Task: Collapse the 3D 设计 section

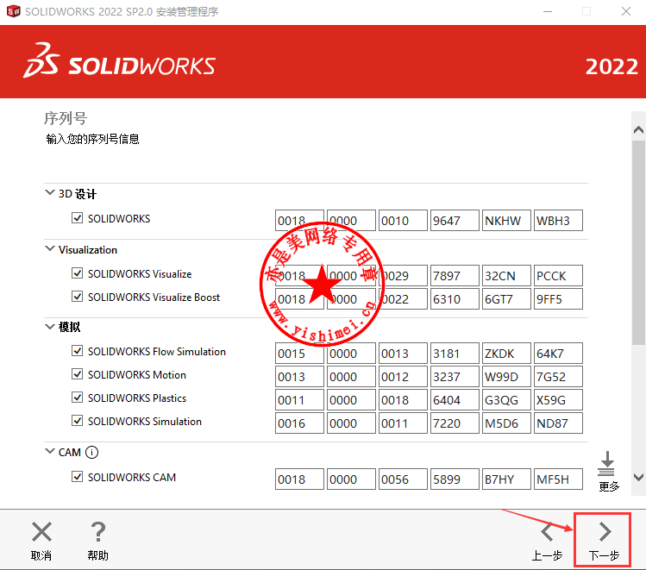Action: point(49,192)
